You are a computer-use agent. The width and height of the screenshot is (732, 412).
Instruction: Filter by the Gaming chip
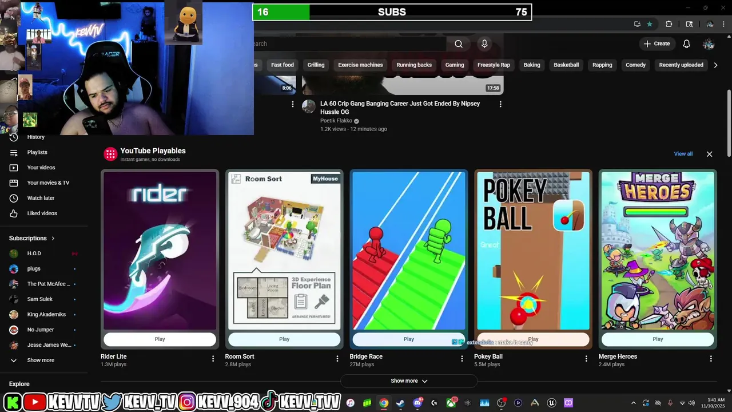(x=455, y=65)
